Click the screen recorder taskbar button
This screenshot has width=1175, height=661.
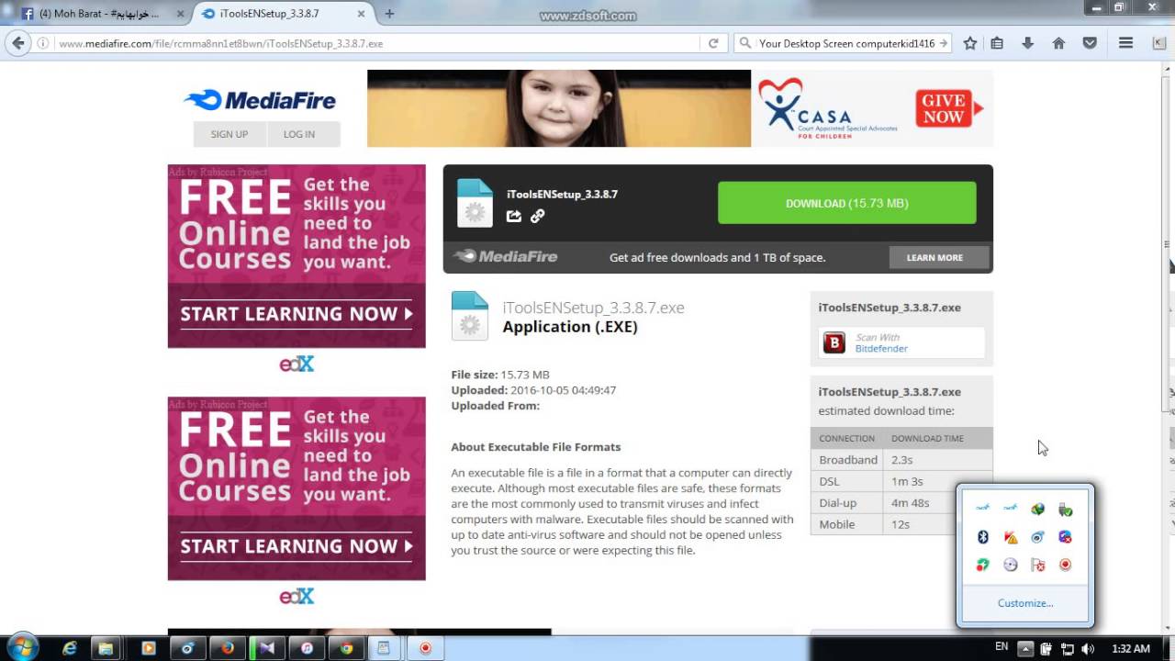(x=425, y=647)
